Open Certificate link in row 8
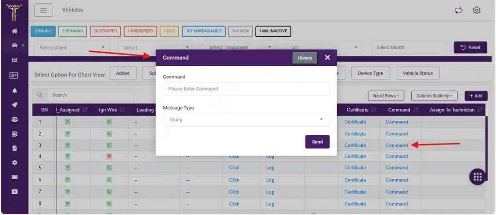Image resolution: width=496 pixels, height=215 pixels. click(355, 204)
